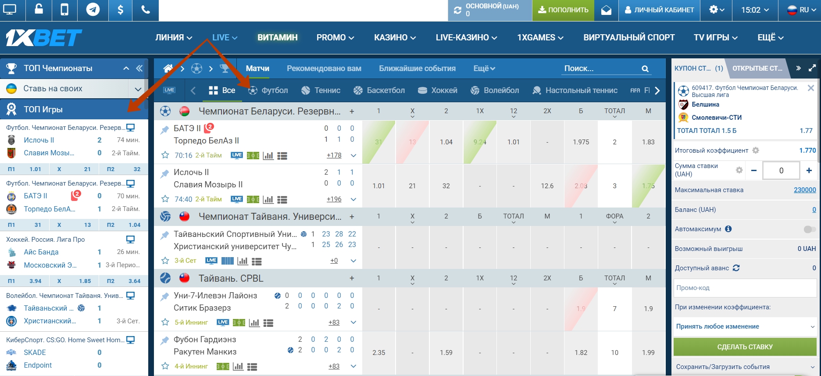The height and width of the screenshot is (376, 821).
Task: Click the 1XBET logo
Action: click(43, 38)
